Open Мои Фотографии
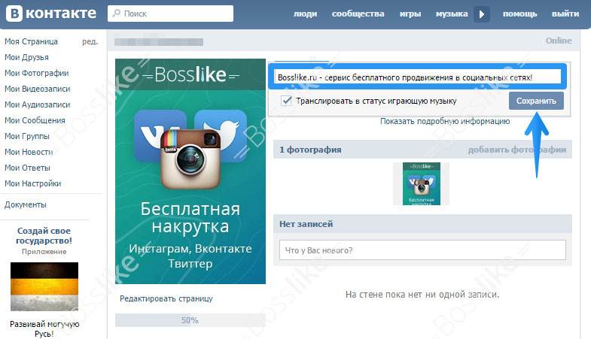The height and width of the screenshot is (339, 591). 37,73
